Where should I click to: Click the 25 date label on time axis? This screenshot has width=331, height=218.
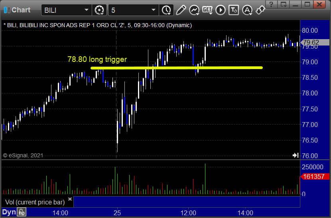117,213
